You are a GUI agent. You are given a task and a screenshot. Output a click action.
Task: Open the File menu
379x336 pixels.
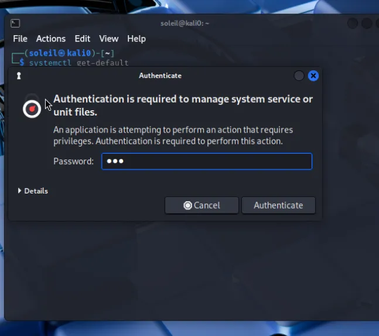coord(20,39)
